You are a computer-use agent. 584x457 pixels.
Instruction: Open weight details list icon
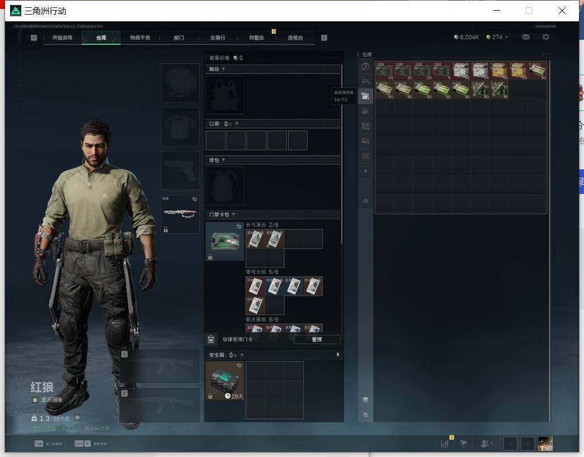[77, 418]
